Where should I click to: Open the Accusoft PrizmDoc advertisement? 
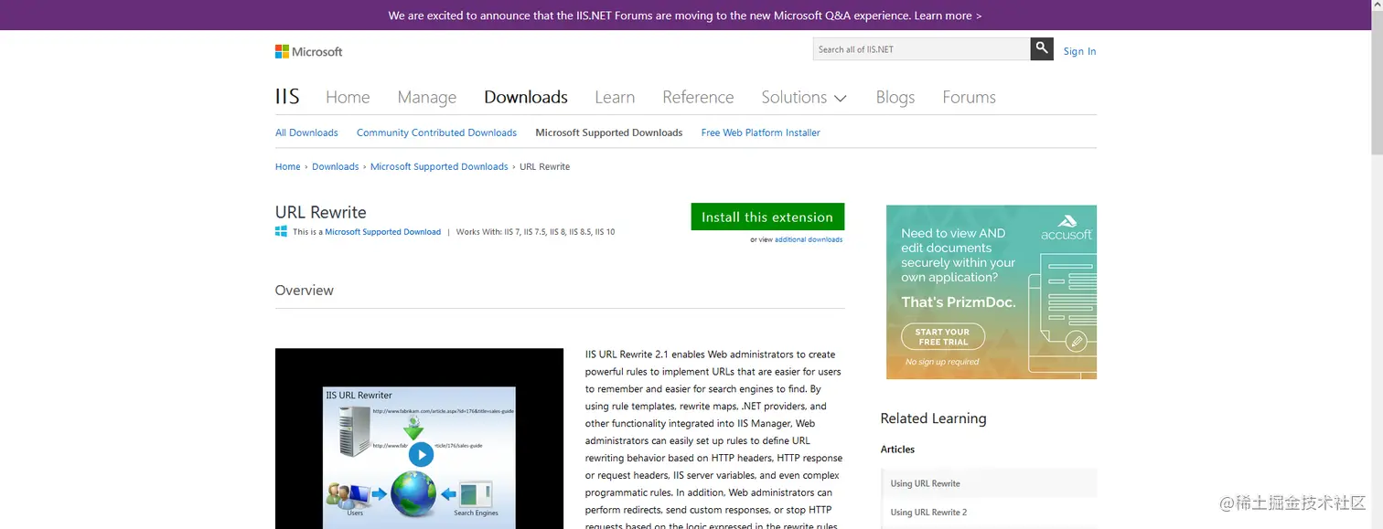(992, 291)
